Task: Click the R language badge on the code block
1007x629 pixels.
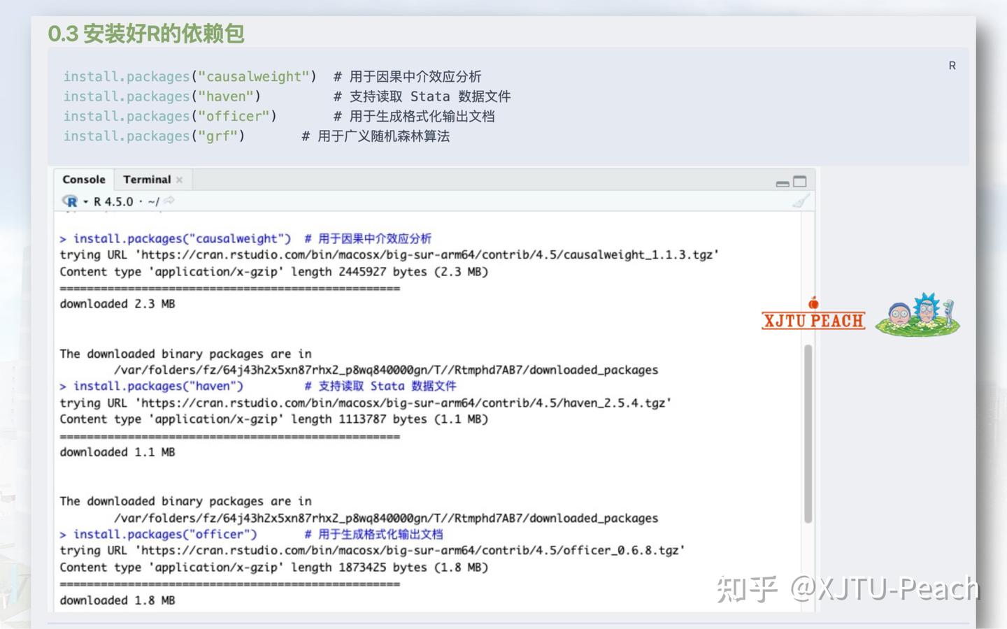Action: pyautogui.click(x=952, y=66)
